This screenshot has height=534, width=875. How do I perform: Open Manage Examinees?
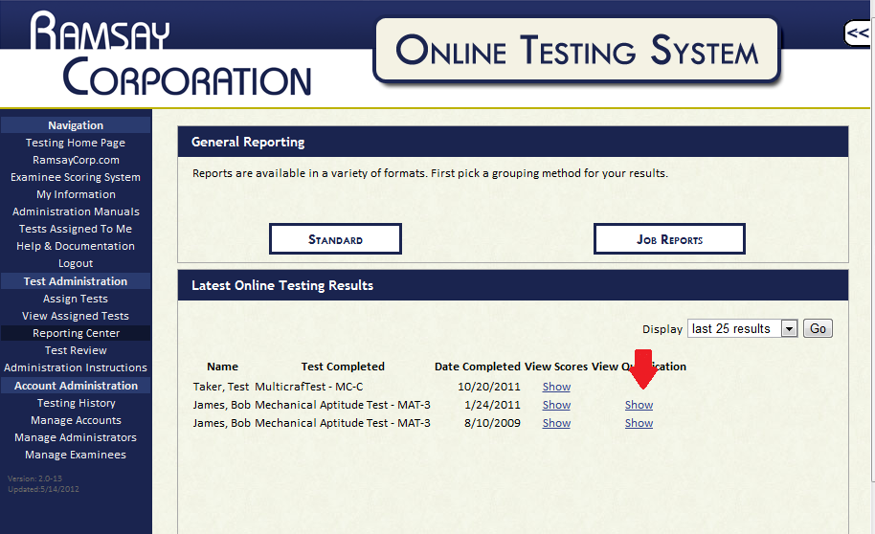[76, 455]
